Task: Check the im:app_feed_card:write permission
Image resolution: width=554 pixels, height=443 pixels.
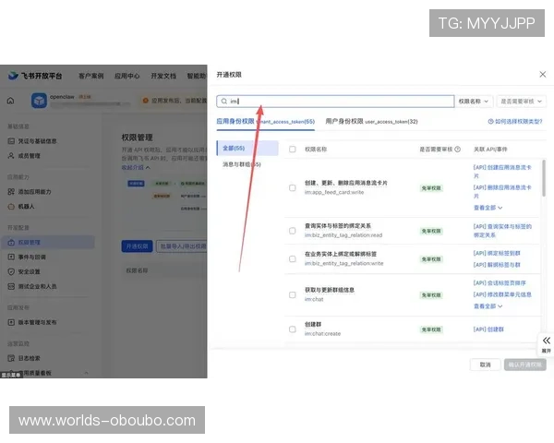Action: pyautogui.click(x=292, y=188)
